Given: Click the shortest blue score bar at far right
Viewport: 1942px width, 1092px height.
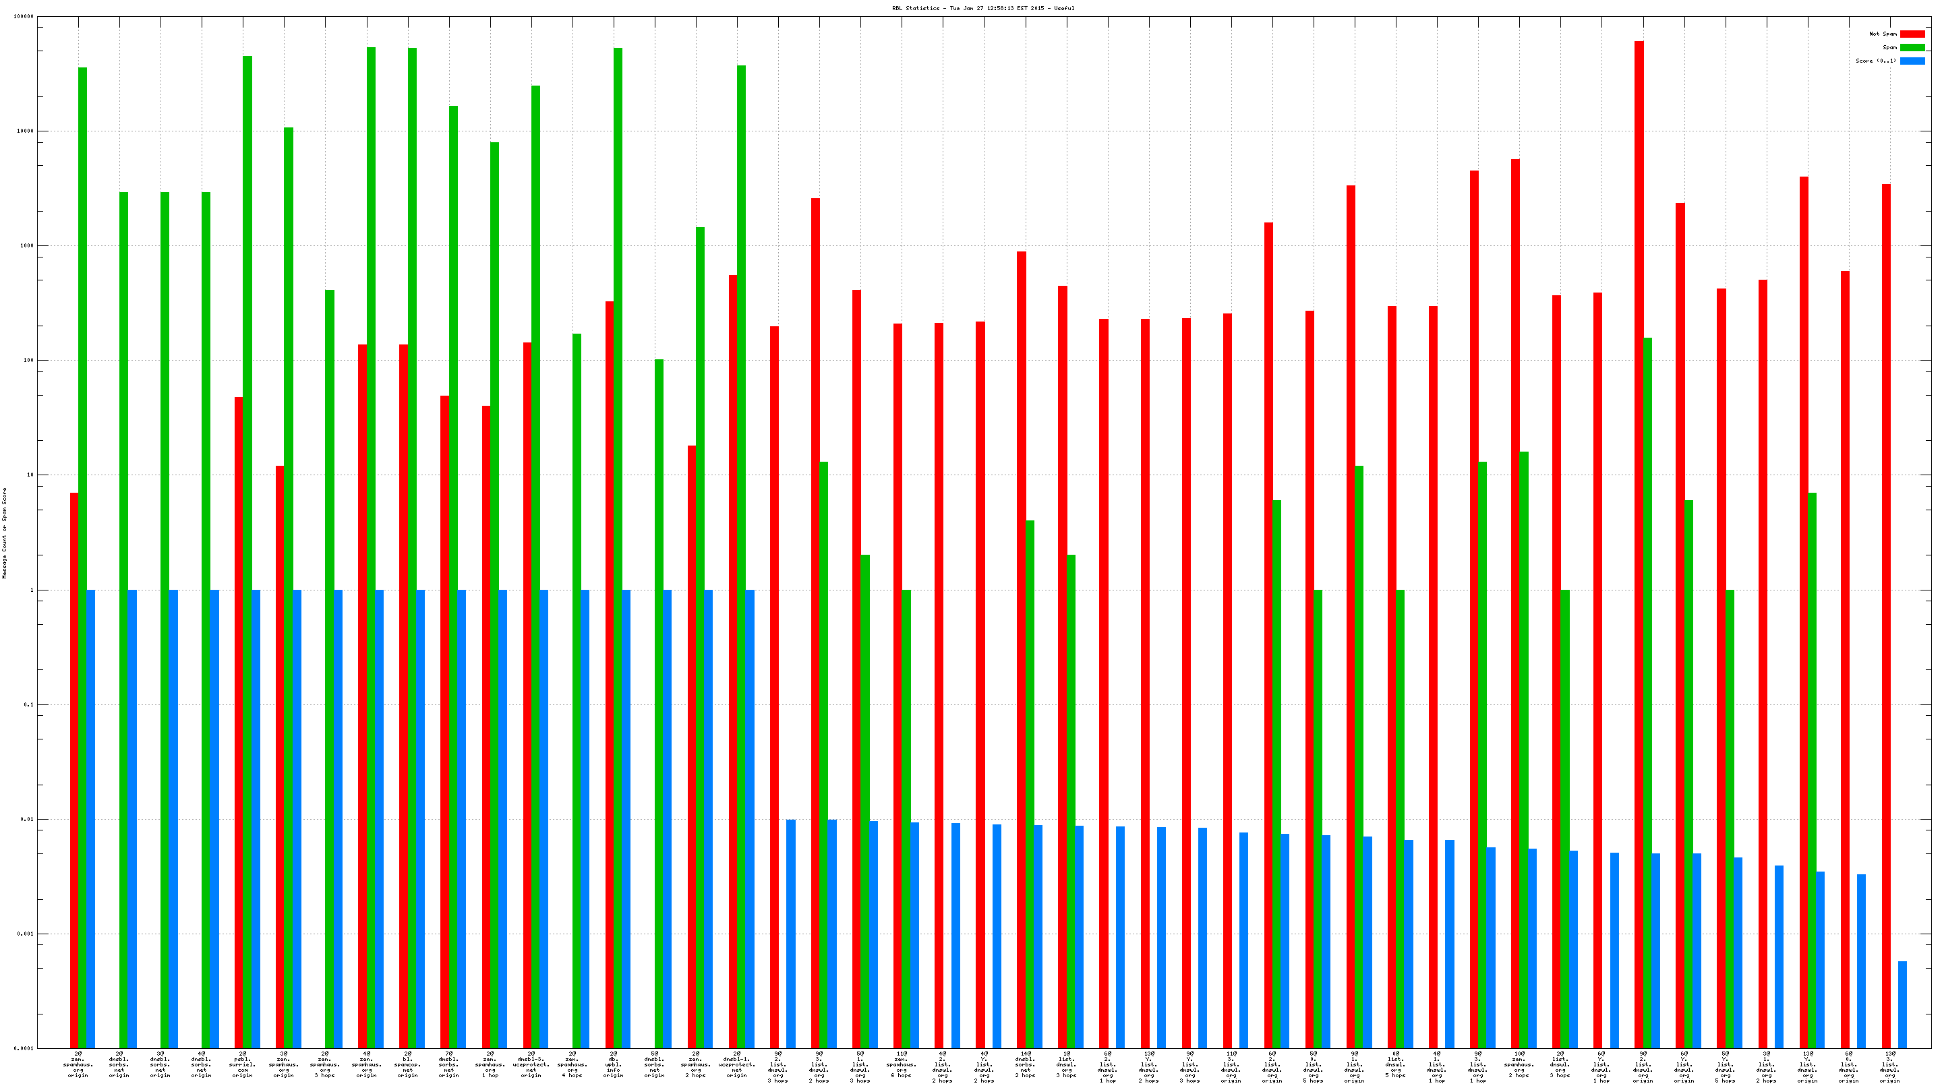Looking at the screenshot, I should (1902, 1004).
